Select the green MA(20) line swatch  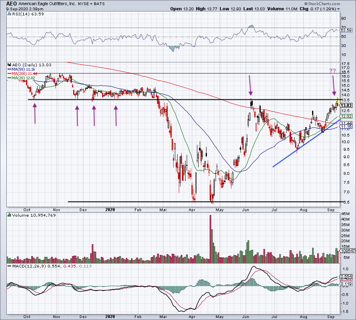[9, 78]
